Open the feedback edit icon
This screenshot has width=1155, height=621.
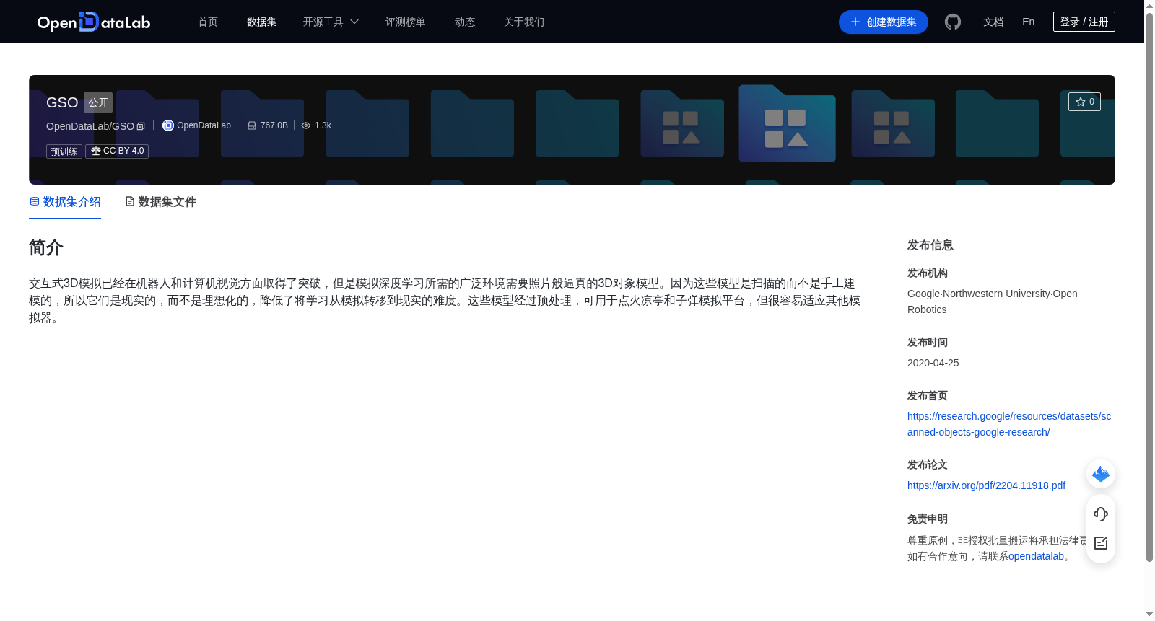[1101, 543]
